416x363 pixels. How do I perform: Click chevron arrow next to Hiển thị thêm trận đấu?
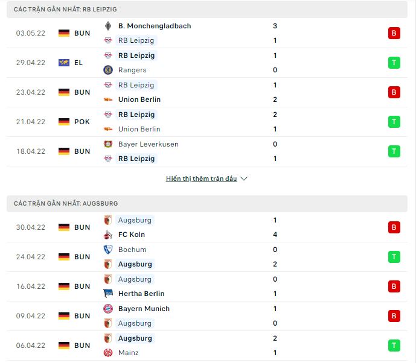click(x=244, y=179)
